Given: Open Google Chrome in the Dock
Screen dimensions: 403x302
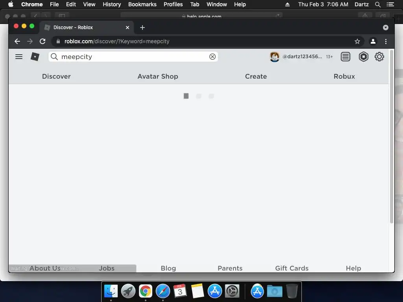Looking at the screenshot, I should click(x=146, y=291).
